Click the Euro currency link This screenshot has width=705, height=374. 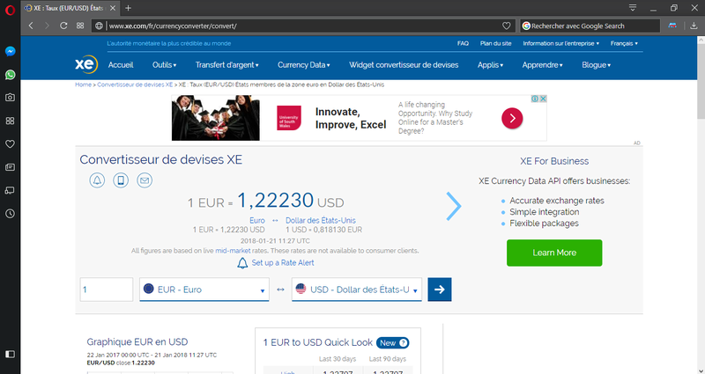pyautogui.click(x=257, y=221)
